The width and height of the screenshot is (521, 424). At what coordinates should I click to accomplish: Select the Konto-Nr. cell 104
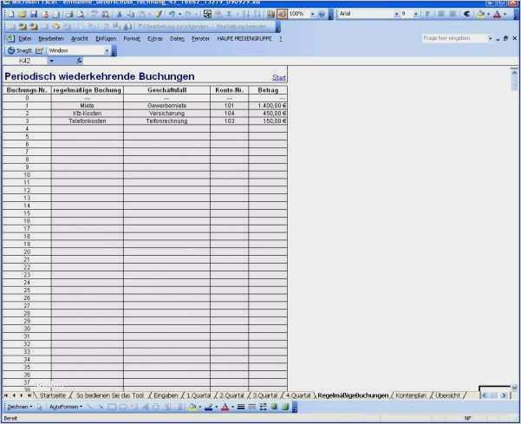[229, 114]
